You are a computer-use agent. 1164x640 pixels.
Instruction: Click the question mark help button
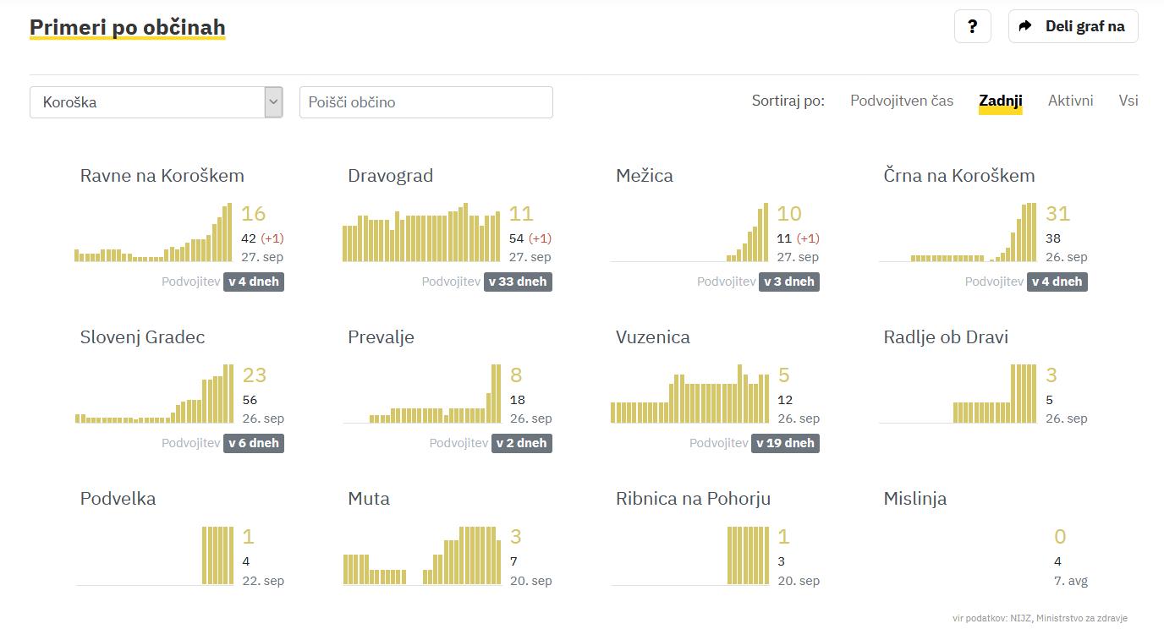972,26
